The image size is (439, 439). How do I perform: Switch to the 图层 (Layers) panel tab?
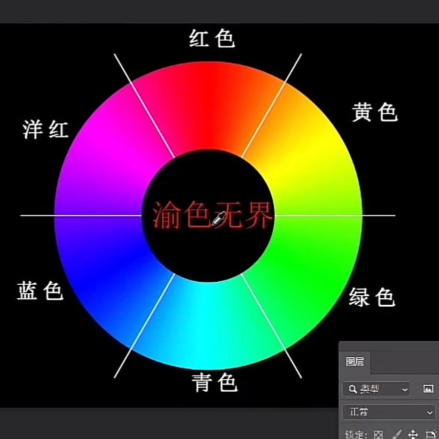(x=355, y=362)
